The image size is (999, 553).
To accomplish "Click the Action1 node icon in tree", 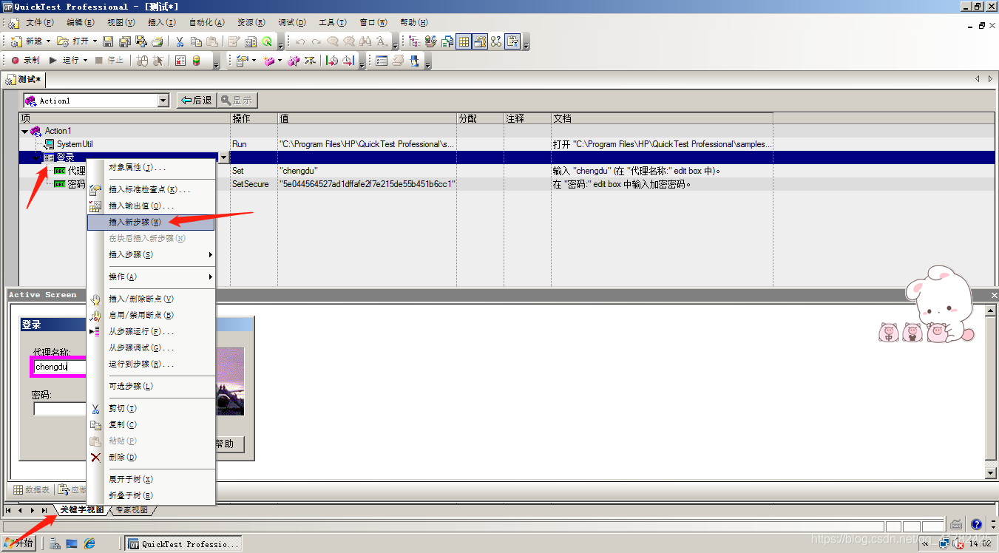I will [x=35, y=131].
